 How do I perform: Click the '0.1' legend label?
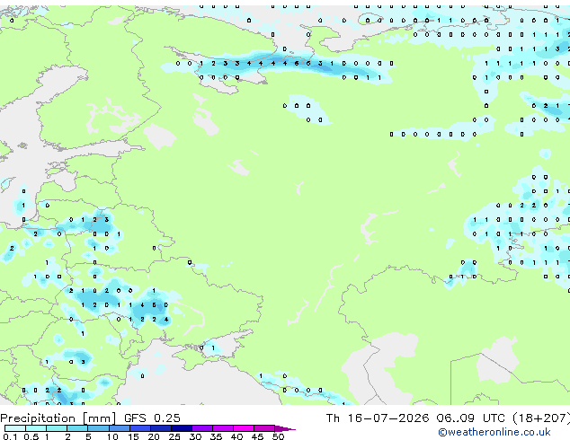coord(10,436)
